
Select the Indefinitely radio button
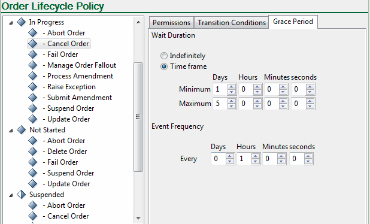164,56
